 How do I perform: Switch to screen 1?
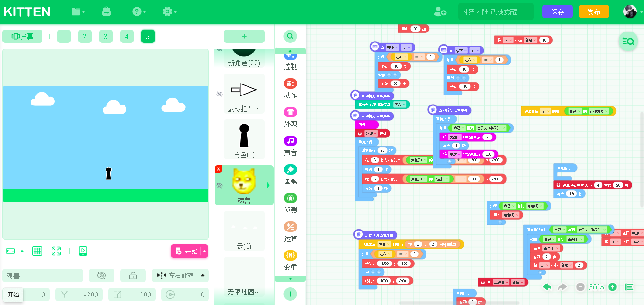(x=64, y=36)
